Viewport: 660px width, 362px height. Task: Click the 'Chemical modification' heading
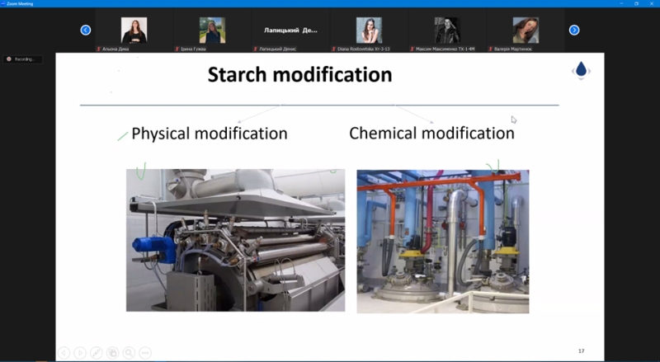point(431,133)
